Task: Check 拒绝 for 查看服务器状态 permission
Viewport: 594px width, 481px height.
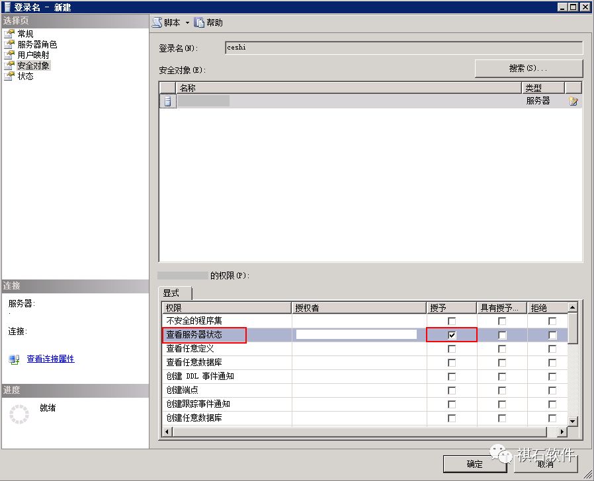Action: 553,335
